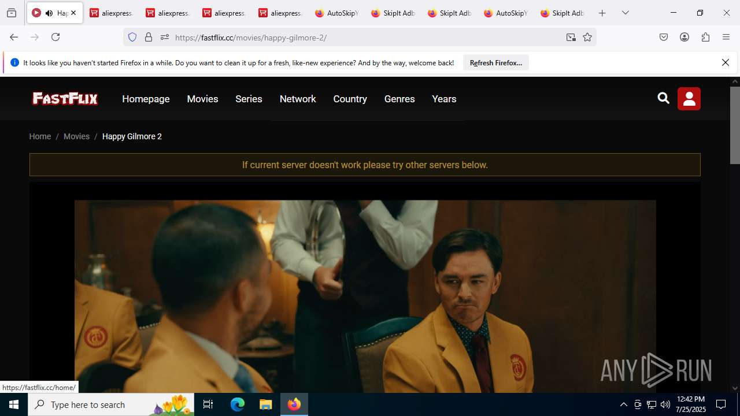Show hidden system tray icons

click(623, 404)
